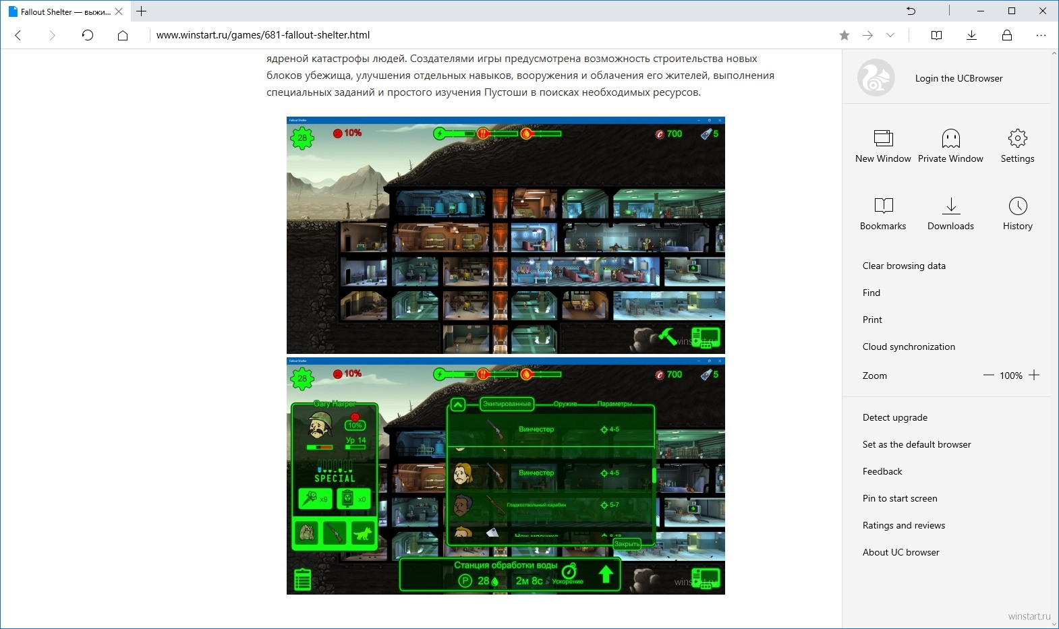Click the UC Browser squirrel avatar
Image resolution: width=1059 pixels, height=629 pixels.
(876, 78)
